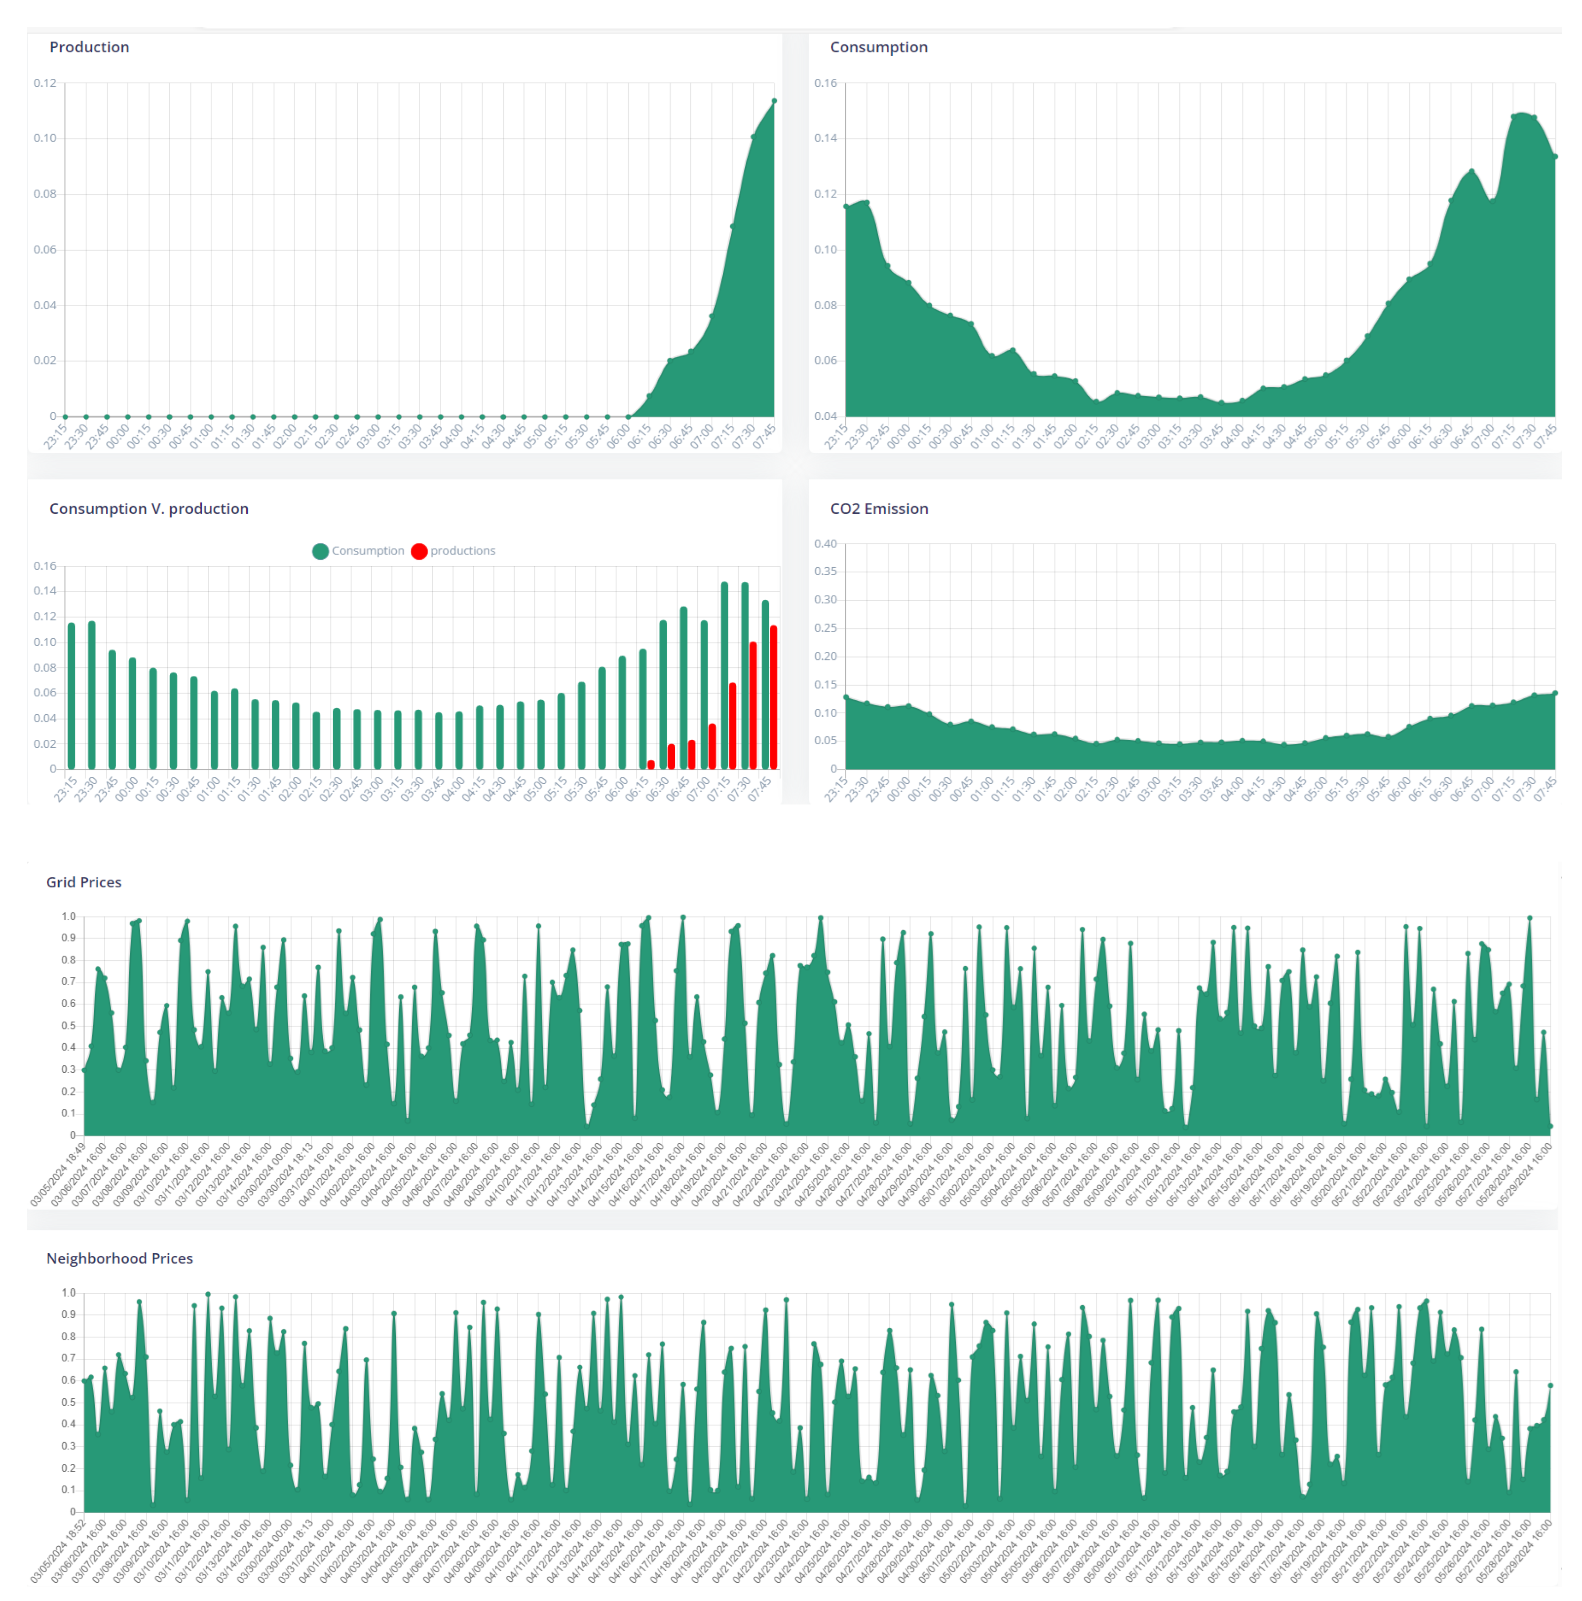The width and height of the screenshot is (1582, 1601).
Task: Click the 0.16 y-axis value in Consumption area chart
Action: (x=825, y=83)
